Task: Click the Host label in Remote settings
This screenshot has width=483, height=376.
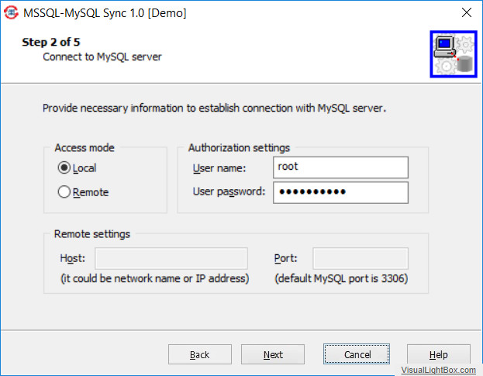Action: coord(72,258)
